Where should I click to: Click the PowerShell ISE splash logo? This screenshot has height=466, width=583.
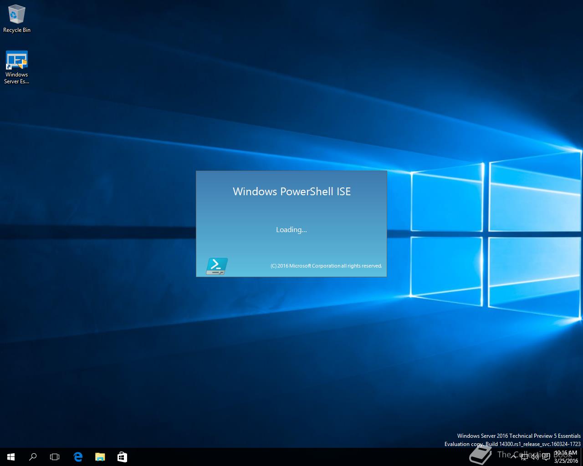(217, 266)
